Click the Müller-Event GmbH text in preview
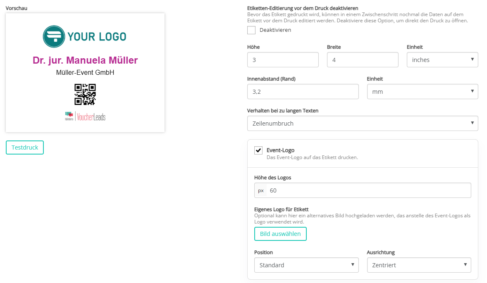The width and height of the screenshot is (487, 283). [85, 73]
